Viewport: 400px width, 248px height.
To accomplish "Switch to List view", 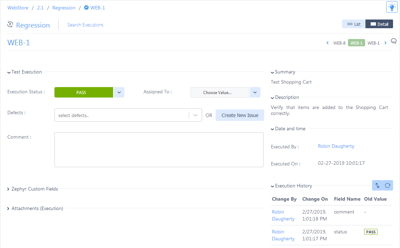I will 353,24.
